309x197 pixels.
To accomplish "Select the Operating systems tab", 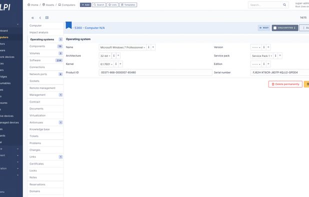I will point(45,39).
